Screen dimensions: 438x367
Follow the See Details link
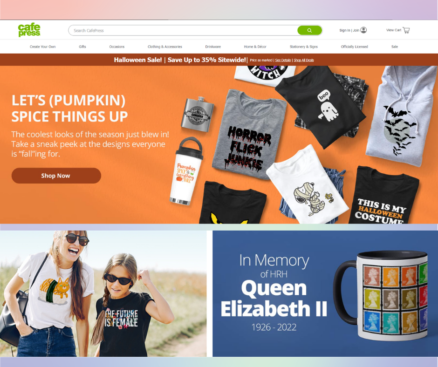click(283, 60)
